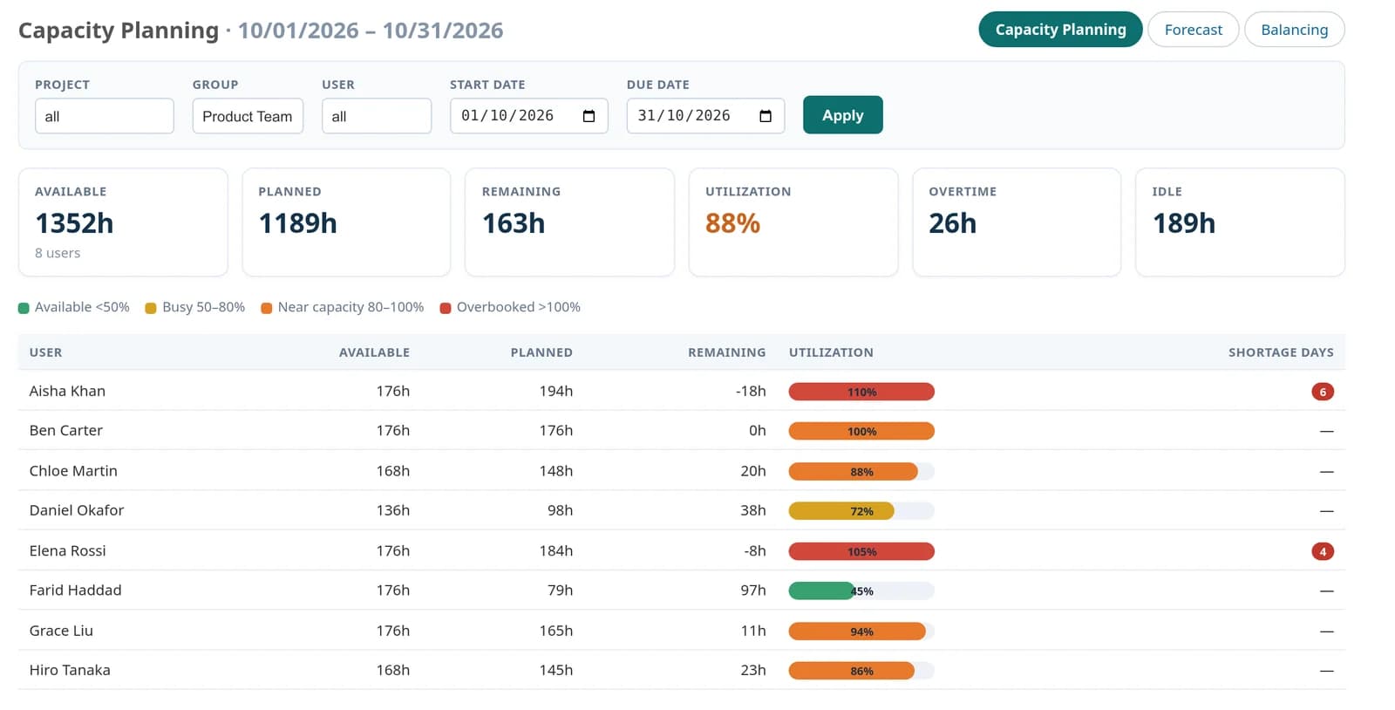
Task: Click the Start Date input field
Action: (528, 116)
